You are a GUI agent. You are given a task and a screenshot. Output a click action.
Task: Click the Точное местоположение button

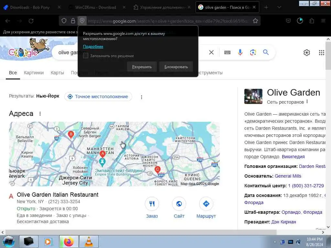(x=98, y=97)
